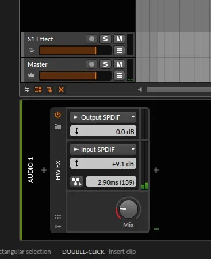
Task: Add device after HW FX plus
Action: pyautogui.click(x=156, y=170)
